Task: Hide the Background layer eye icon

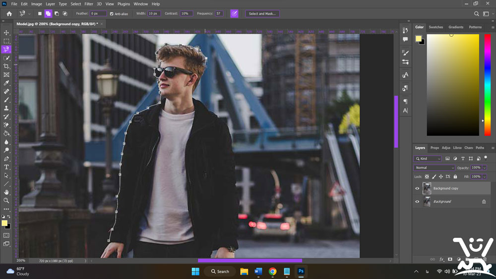Action: point(417,202)
